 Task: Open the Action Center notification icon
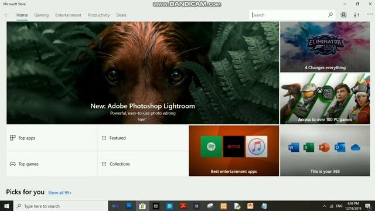[368, 206]
